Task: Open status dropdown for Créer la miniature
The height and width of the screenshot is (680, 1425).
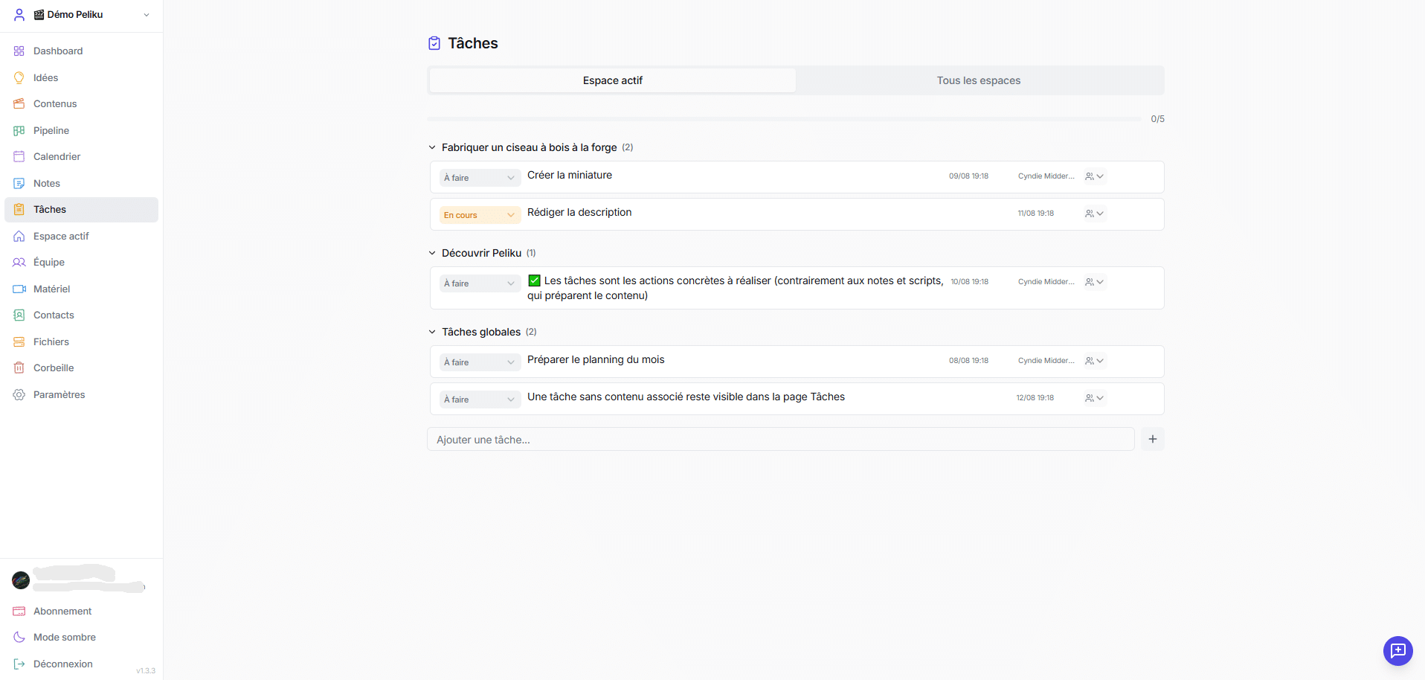Action: click(x=480, y=178)
